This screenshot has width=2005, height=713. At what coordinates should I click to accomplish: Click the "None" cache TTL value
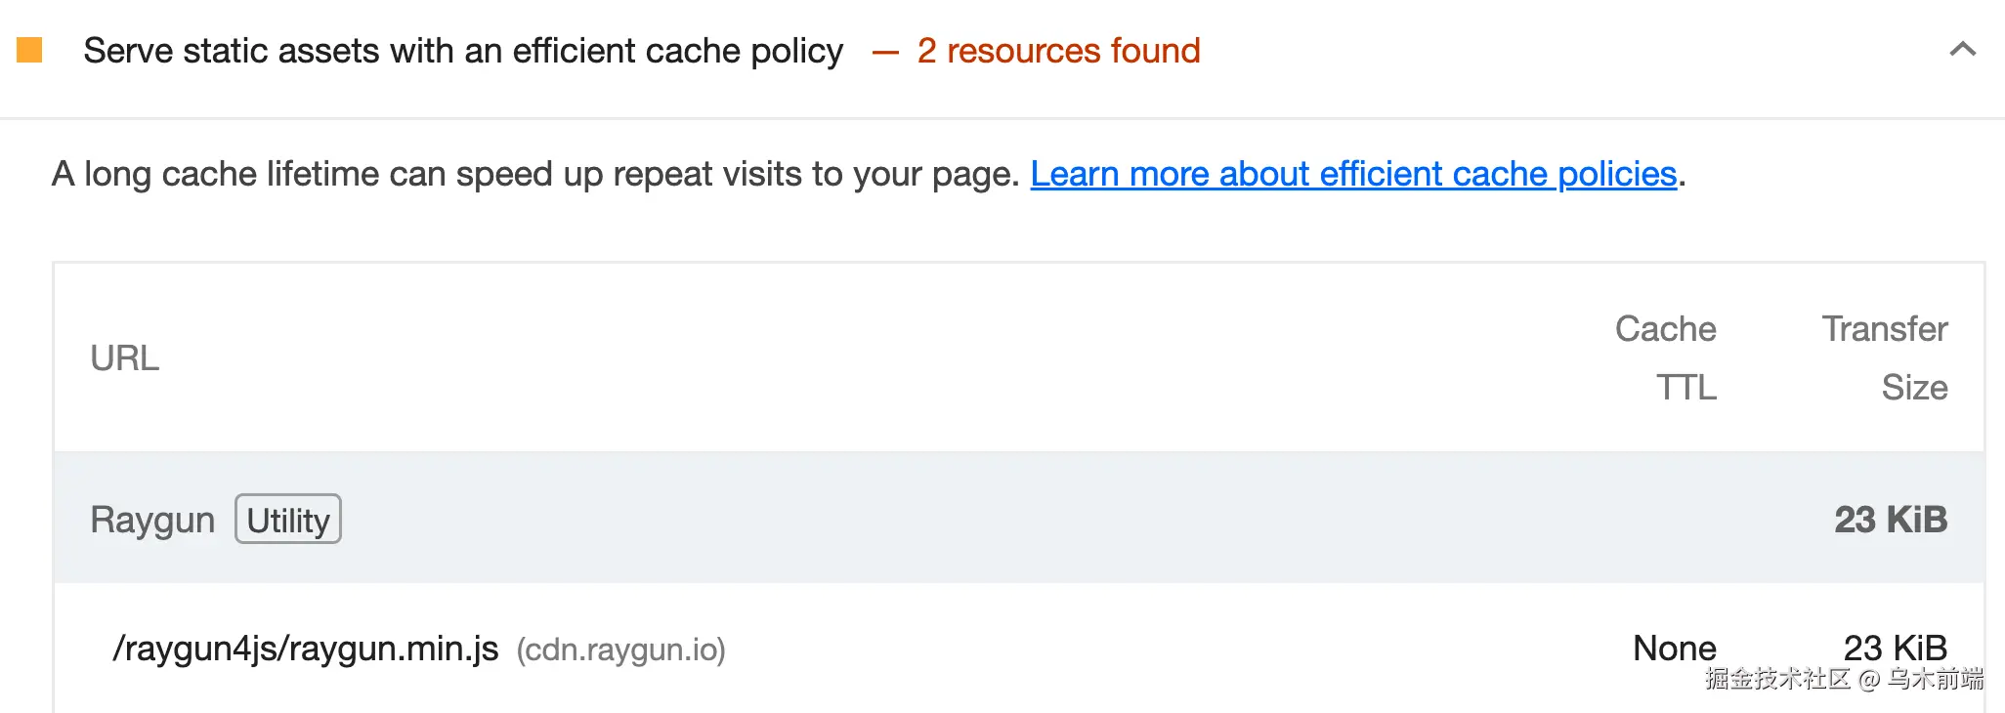click(x=1674, y=648)
